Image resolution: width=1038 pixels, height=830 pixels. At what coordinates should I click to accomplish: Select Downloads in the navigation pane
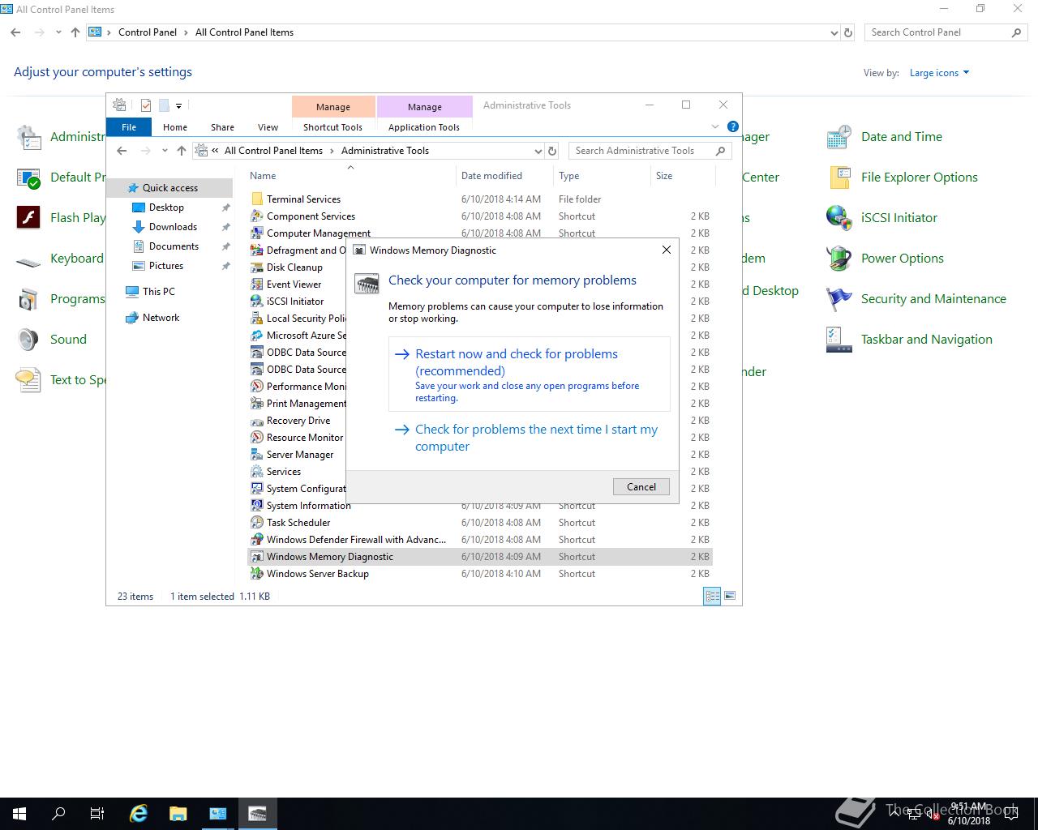pyautogui.click(x=173, y=227)
